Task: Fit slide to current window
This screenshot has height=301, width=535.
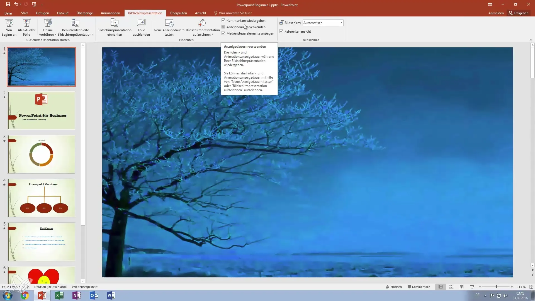Action: click(x=531, y=287)
